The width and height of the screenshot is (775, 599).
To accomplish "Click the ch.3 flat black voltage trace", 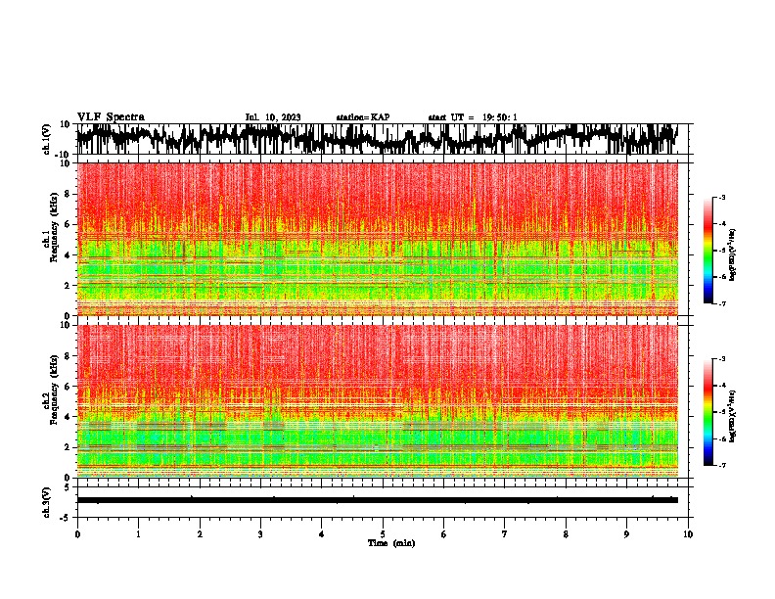I will [377, 500].
